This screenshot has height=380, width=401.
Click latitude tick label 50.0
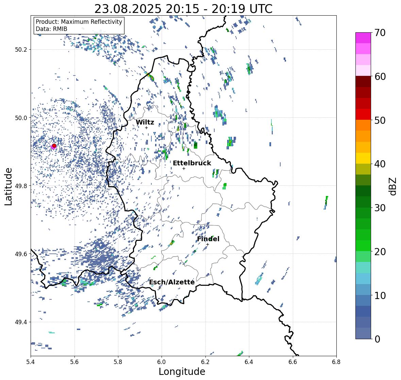(x=21, y=118)
